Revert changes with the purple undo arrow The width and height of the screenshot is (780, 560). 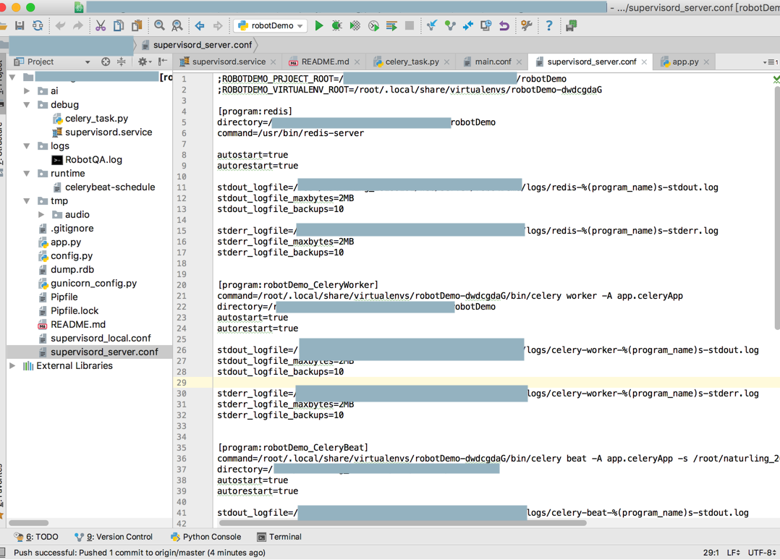[504, 26]
